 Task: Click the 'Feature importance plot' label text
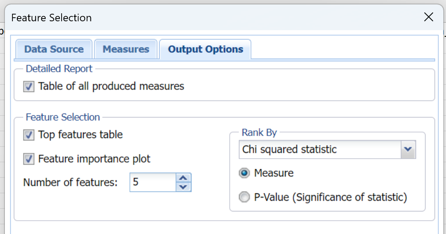click(x=94, y=158)
